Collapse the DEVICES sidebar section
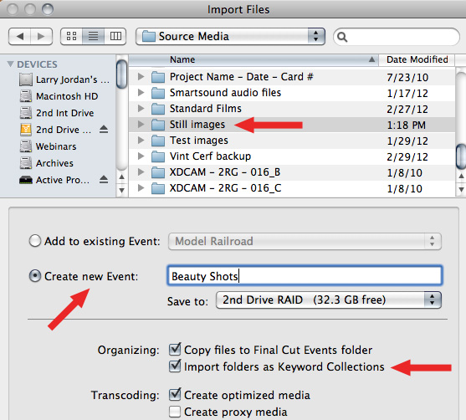The width and height of the screenshot is (466, 420). [x=10, y=64]
